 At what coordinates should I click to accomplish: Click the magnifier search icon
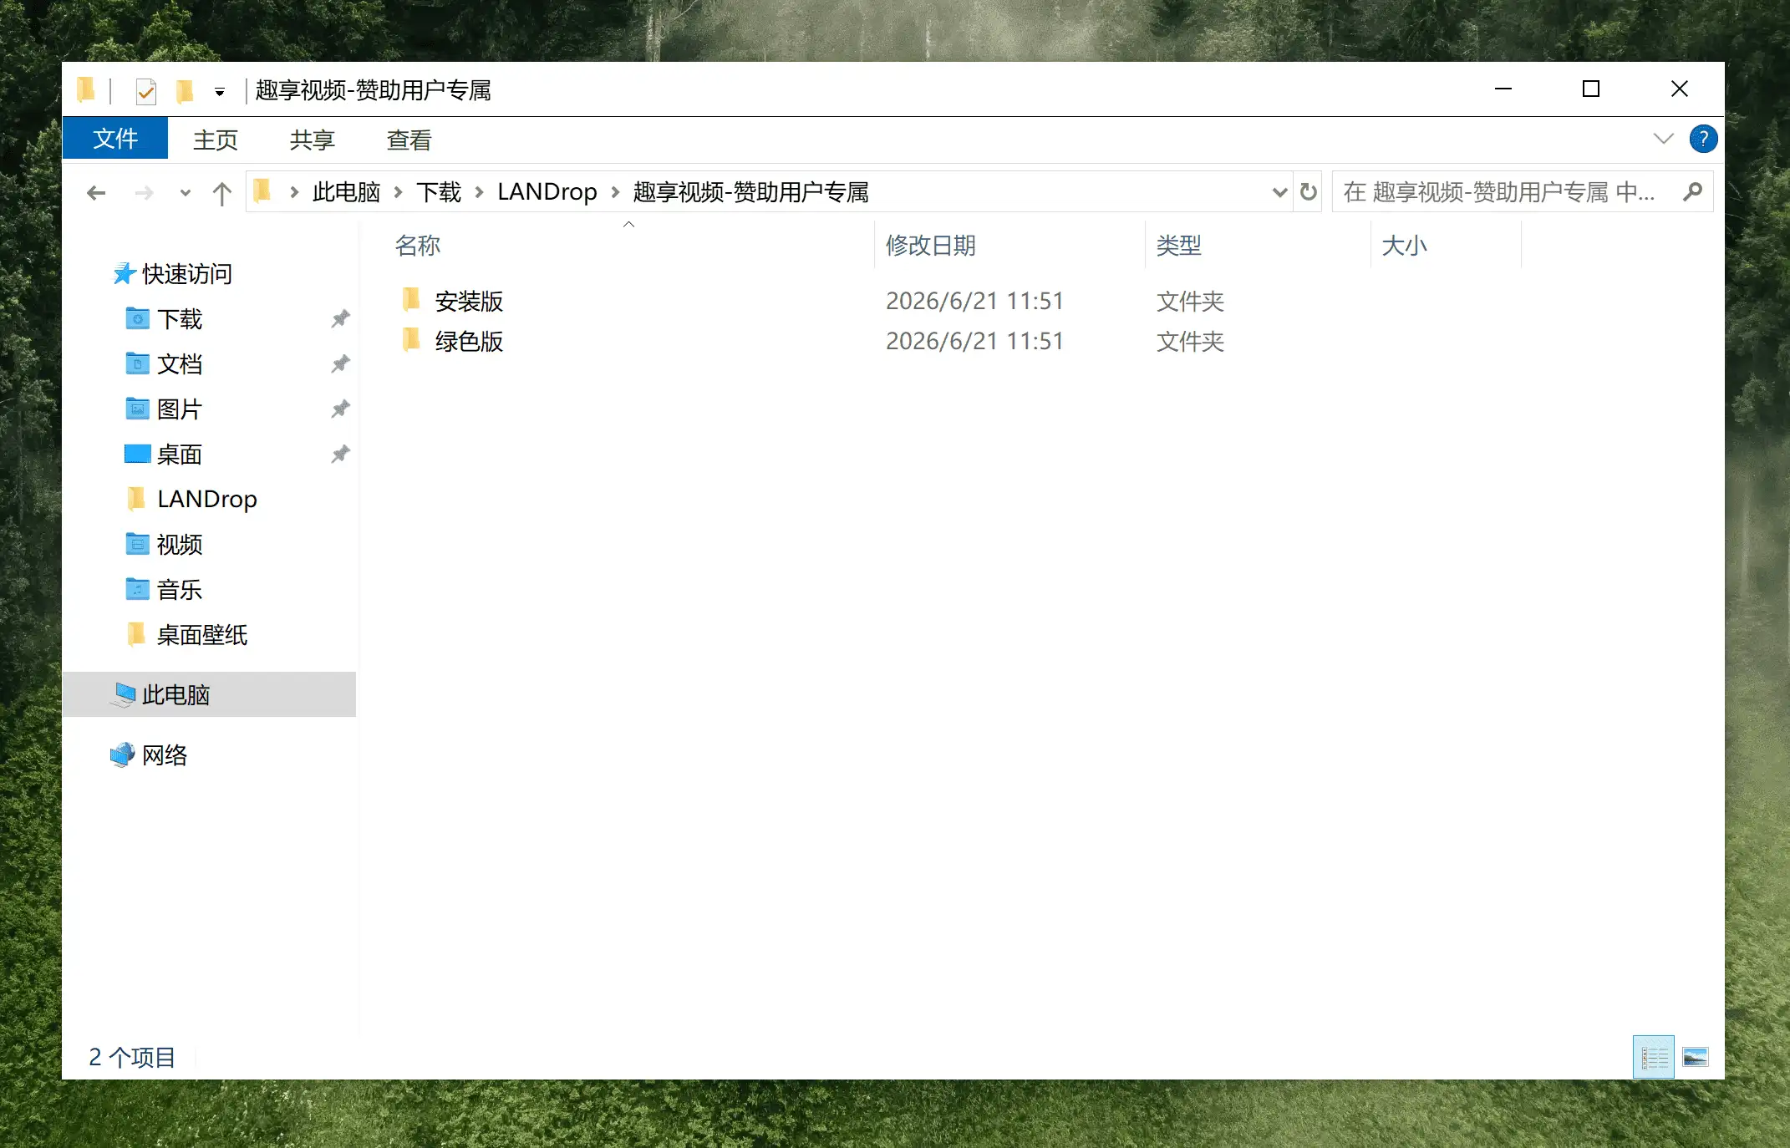1692,192
